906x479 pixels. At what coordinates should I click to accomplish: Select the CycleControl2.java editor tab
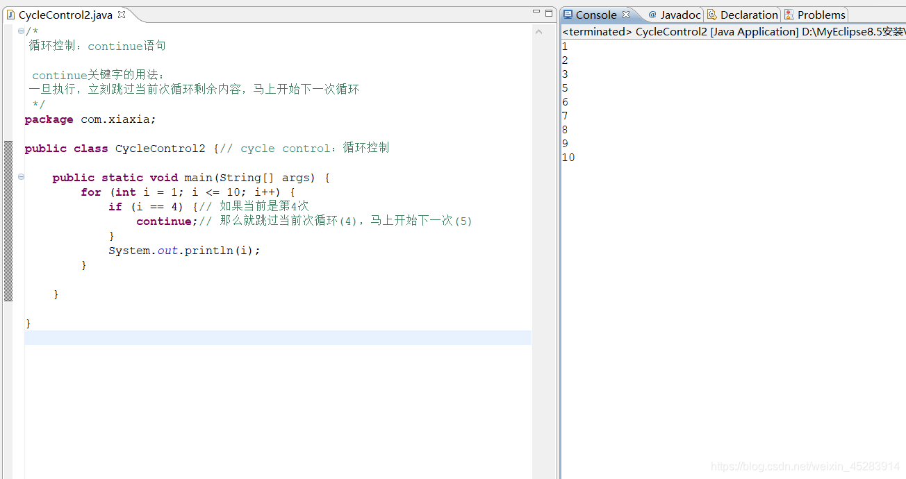point(65,15)
